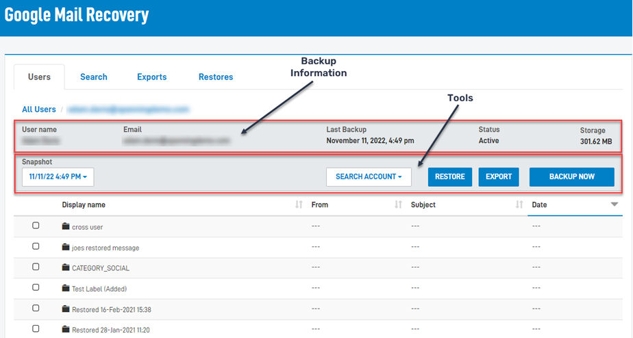633x338 pixels.
Task: Switch to the Exports tab
Action: point(151,77)
